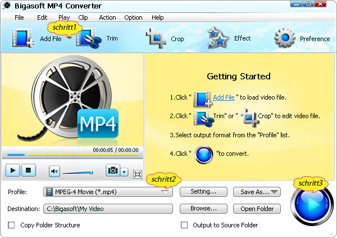The width and height of the screenshot is (337, 238).
Task: Enable the Copy Folder Structure checkbox
Action: (x=11, y=225)
